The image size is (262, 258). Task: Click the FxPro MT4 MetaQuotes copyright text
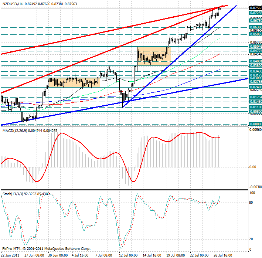(x=47, y=249)
